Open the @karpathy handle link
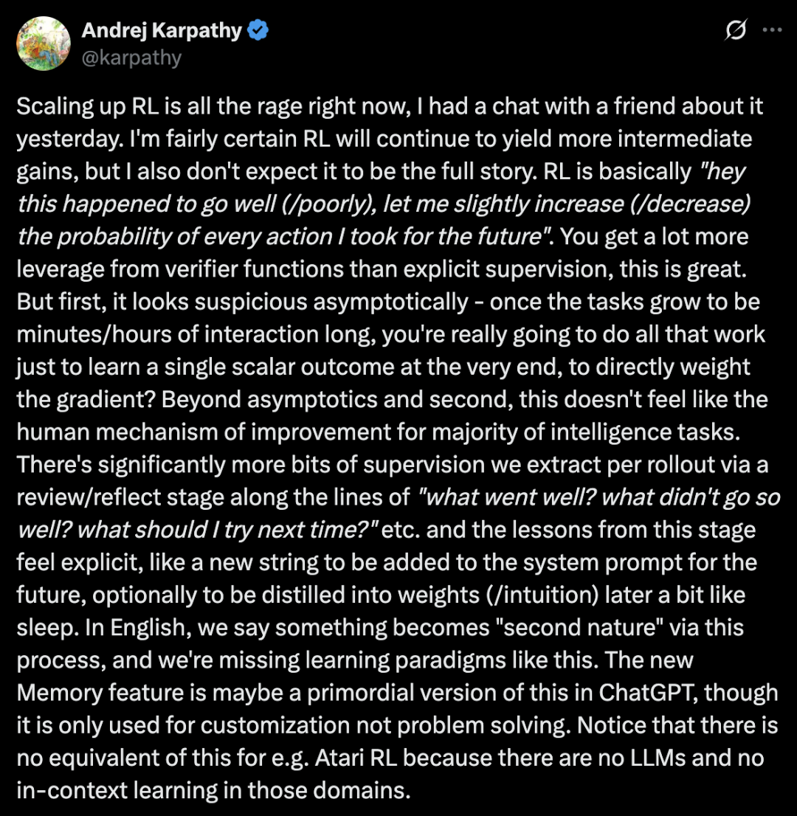This screenshot has height=816, width=797. tap(131, 58)
